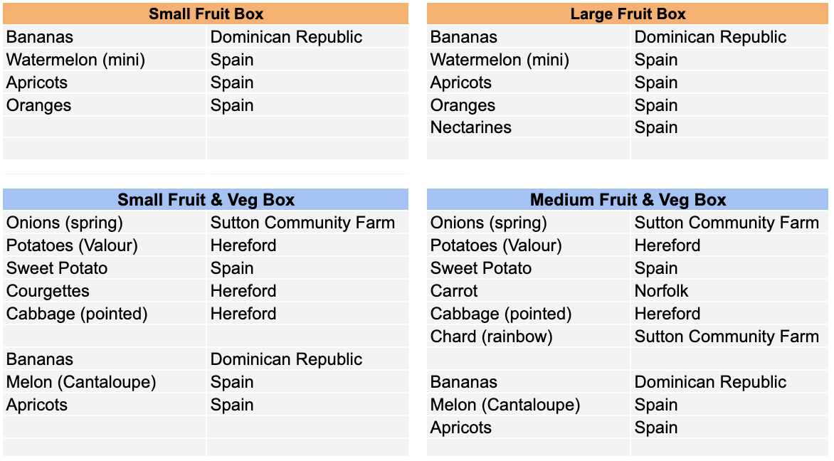834x461 pixels.
Task: Select Potatoes (Valour) in Medium Fruit & Veg Box
Action: coord(528,245)
